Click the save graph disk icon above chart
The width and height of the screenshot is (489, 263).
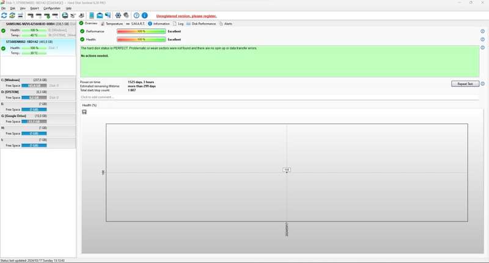click(84, 112)
